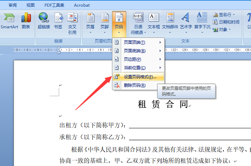
Task: Select 当前位置(C) menu entry
Action: 138,68
